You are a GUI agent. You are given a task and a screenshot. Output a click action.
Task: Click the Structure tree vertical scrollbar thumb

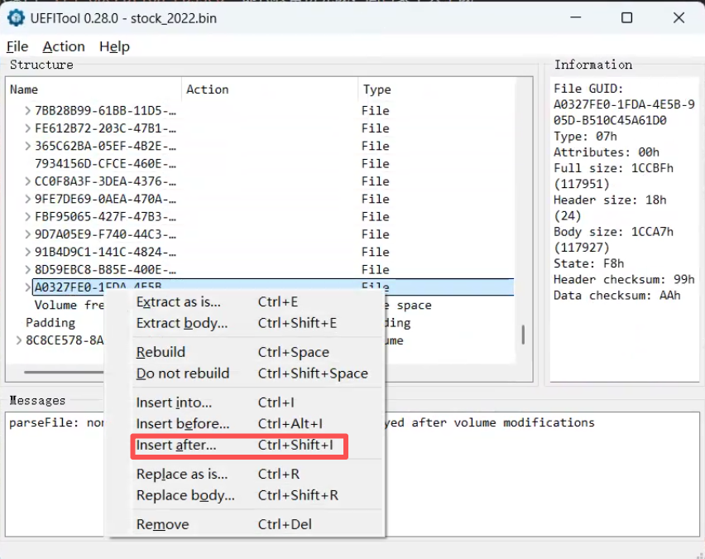pyautogui.click(x=523, y=335)
